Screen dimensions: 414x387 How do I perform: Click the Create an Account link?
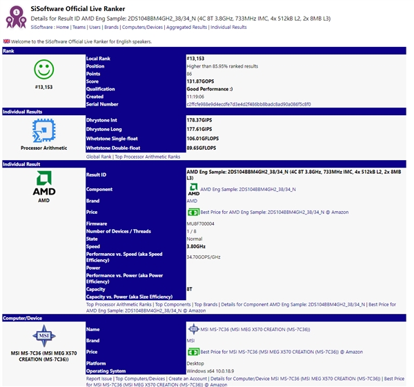click(x=189, y=379)
